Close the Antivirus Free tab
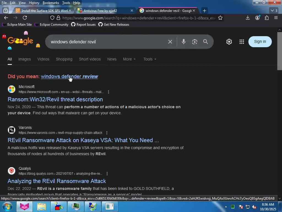Image resolution: width=282 pixels, height=212 pixels. pyautogui.click(x=132, y=11)
